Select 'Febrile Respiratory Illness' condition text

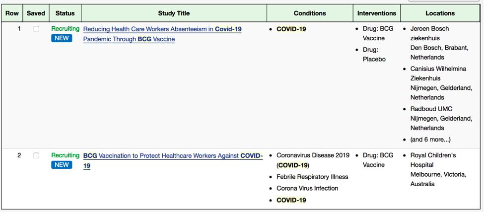[x=312, y=177]
